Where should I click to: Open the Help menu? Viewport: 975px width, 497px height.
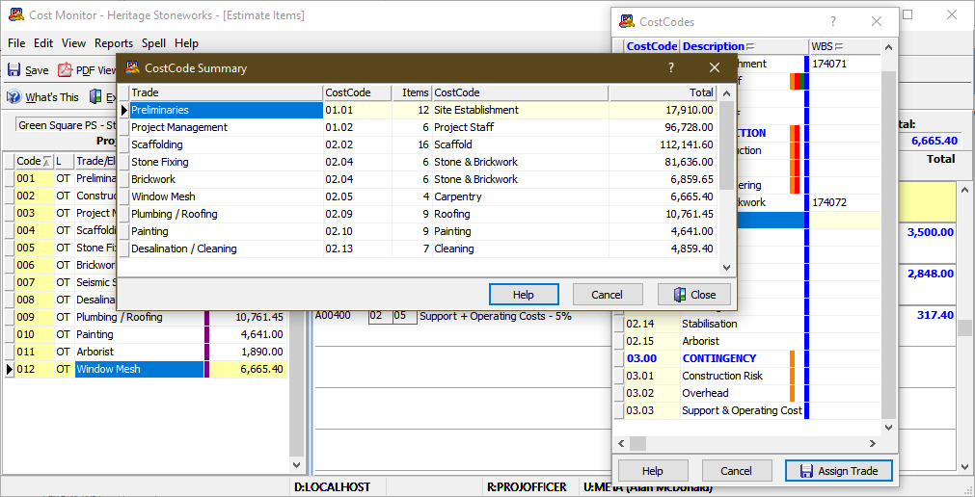pyautogui.click(x=186, y=43)
